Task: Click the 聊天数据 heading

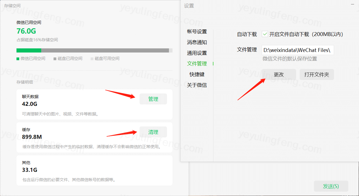Action: (30, 97)
